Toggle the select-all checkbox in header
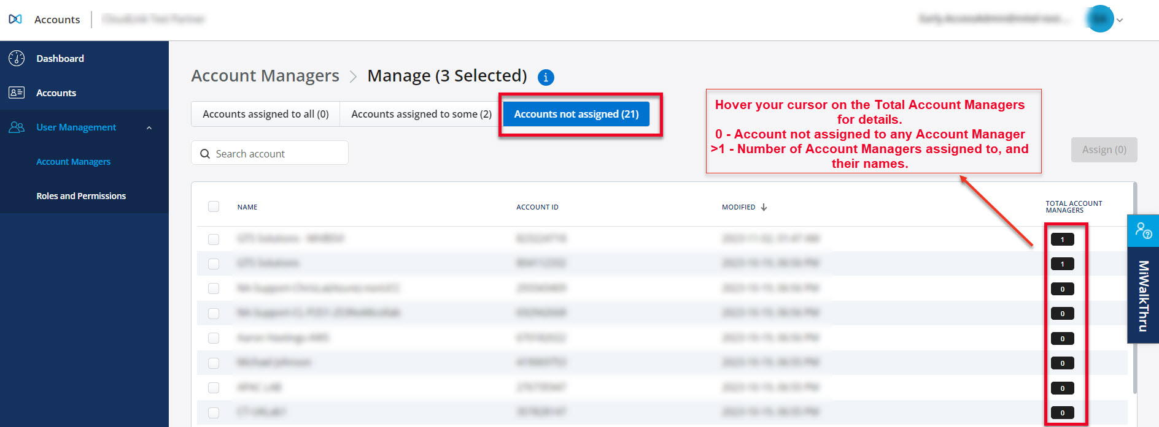The width and height of the screenshot is (1159, 427). click(x=214, y=206)
